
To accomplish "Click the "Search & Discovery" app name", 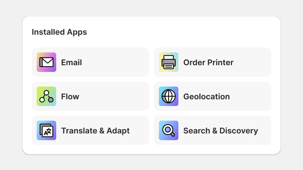I will point(221,131).
